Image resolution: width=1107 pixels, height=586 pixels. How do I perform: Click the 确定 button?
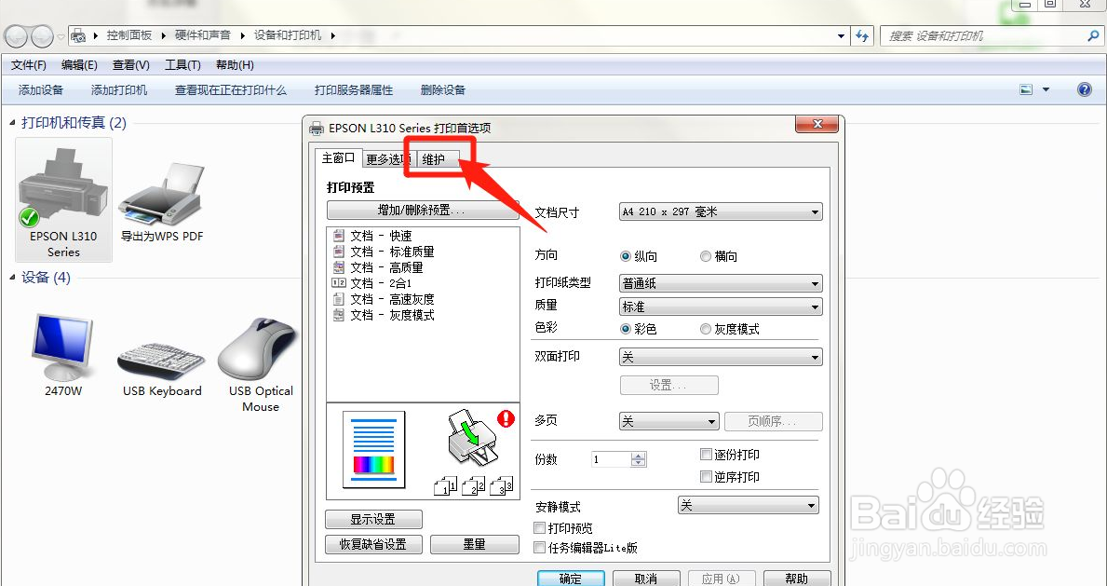coord(571,579)
